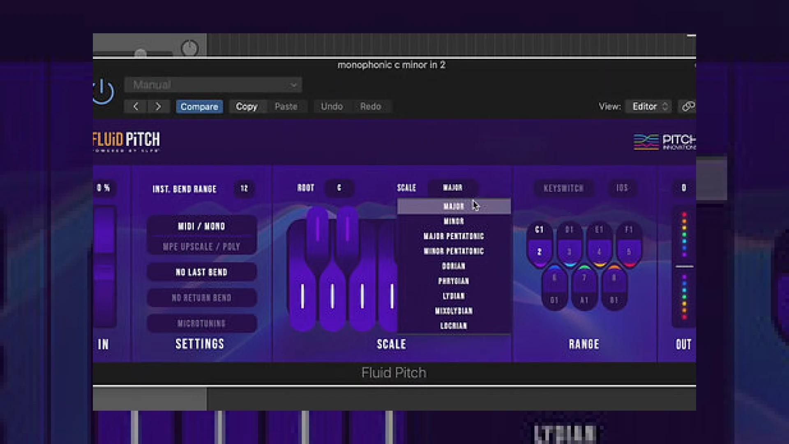789x444 pixels.
Task: Enable MIDI / MONO mode
Action: point(201,226)
